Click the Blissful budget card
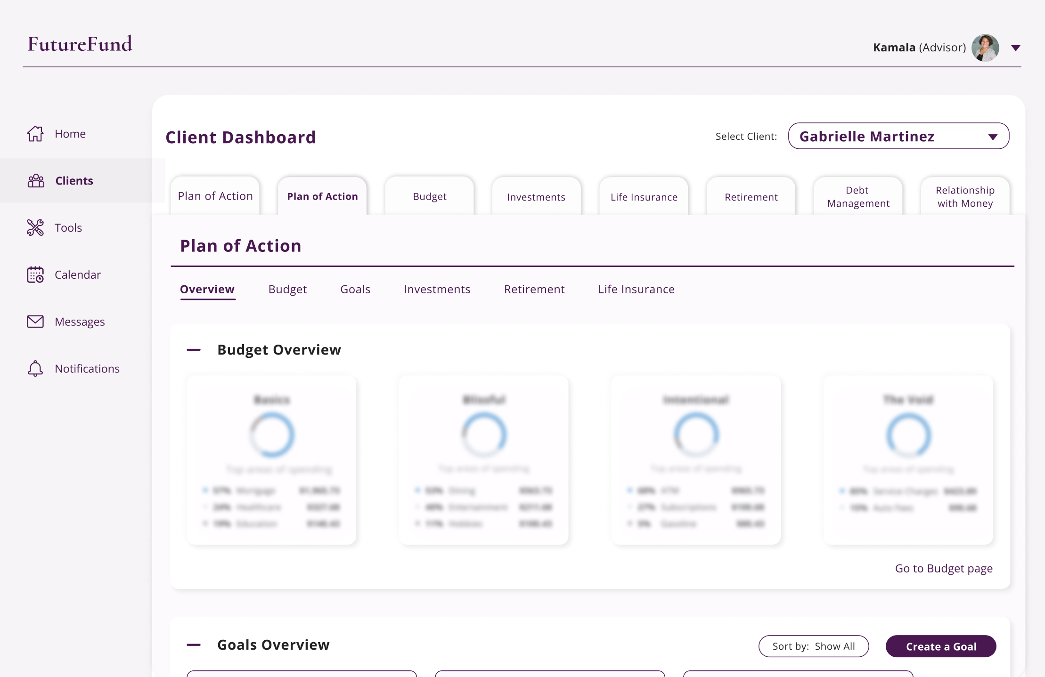The image size is (1045, 677). [x=483, y=460]
